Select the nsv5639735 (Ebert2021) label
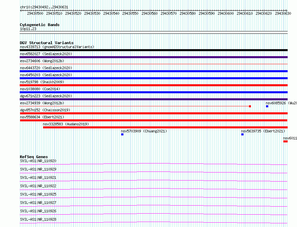This screenshot has height=227, width=297. (x=263, y=131)
